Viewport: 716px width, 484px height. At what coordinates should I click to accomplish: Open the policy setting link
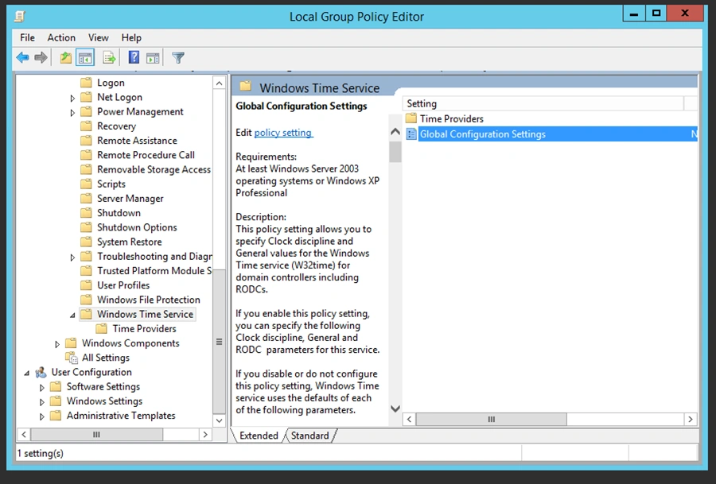click(283, 132)
